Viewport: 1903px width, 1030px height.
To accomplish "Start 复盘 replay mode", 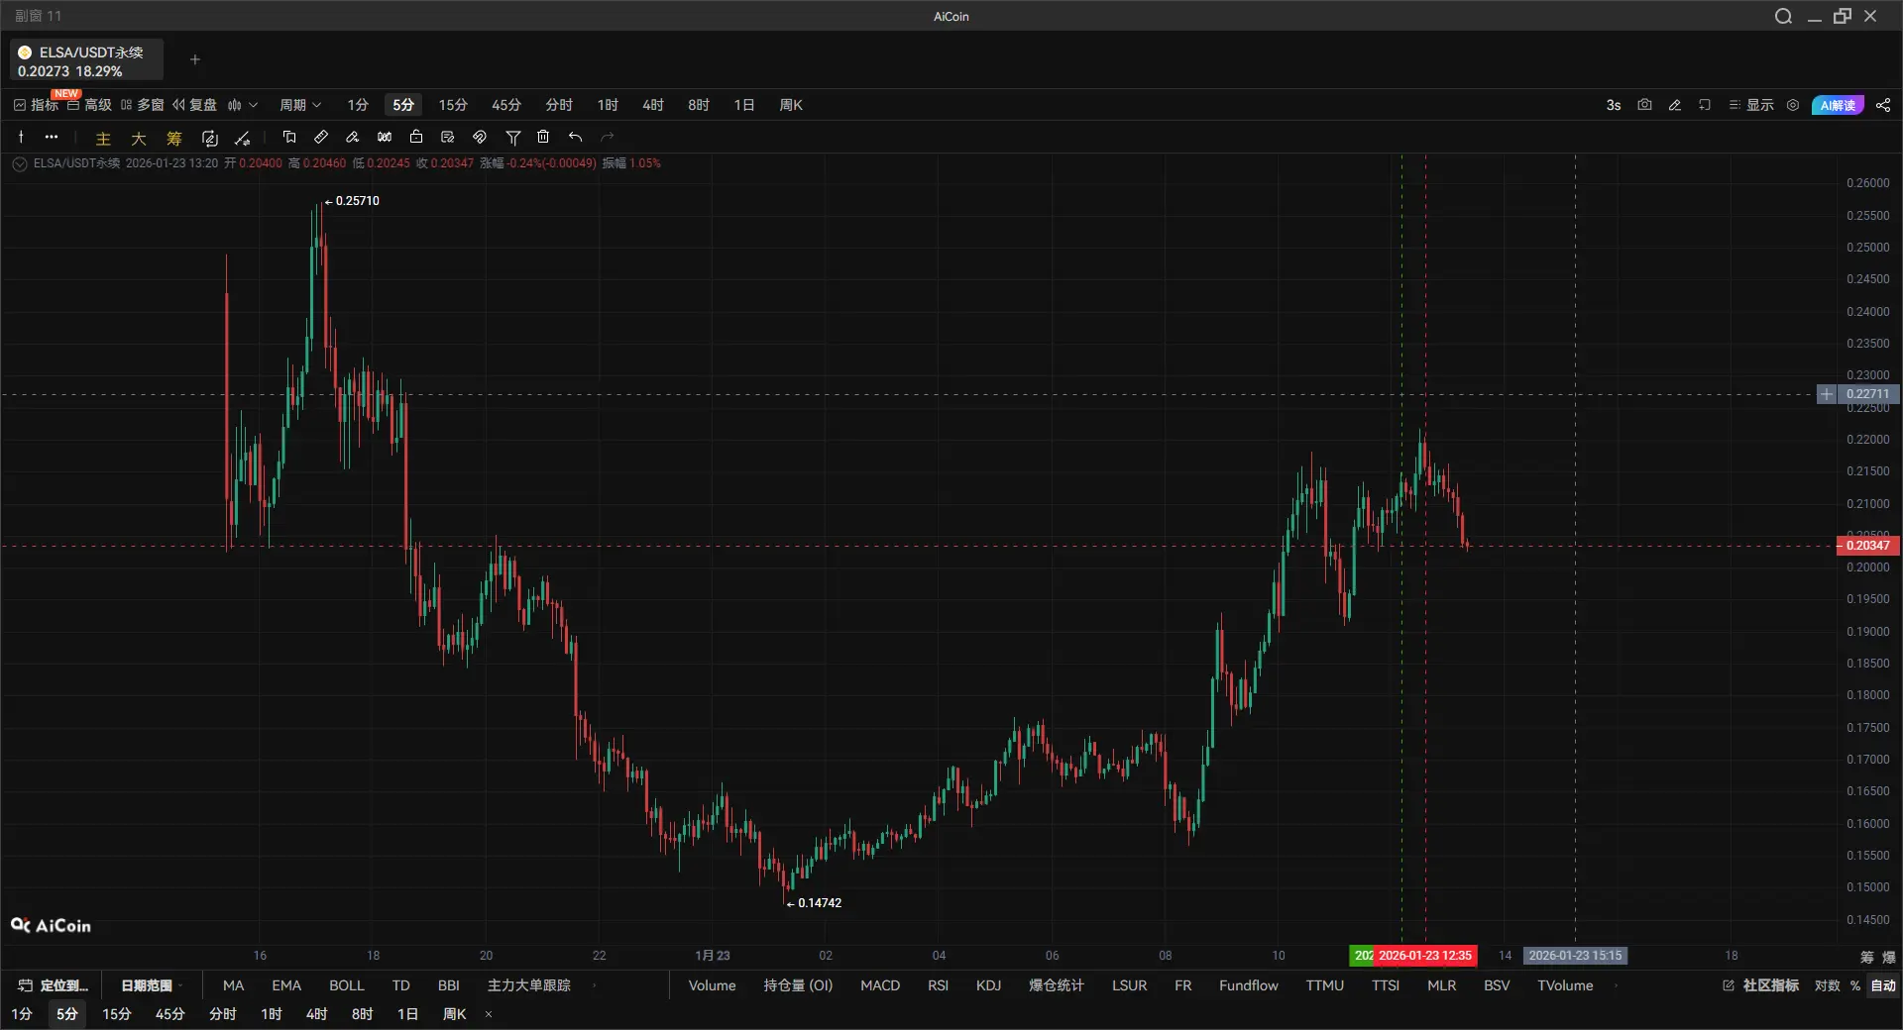I will tap(194, 105).
